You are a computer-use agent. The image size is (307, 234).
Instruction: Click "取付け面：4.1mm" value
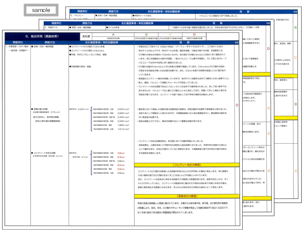80,157
